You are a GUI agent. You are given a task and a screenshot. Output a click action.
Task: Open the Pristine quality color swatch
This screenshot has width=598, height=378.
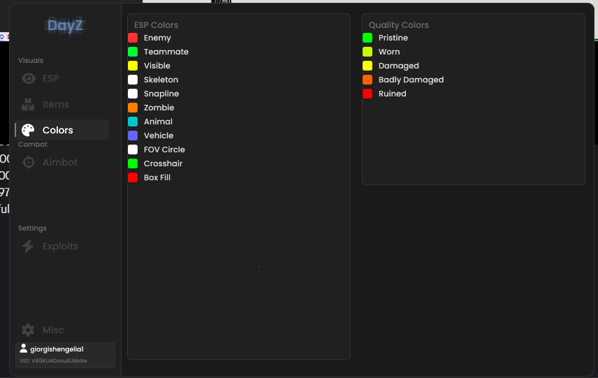point(367,38)
